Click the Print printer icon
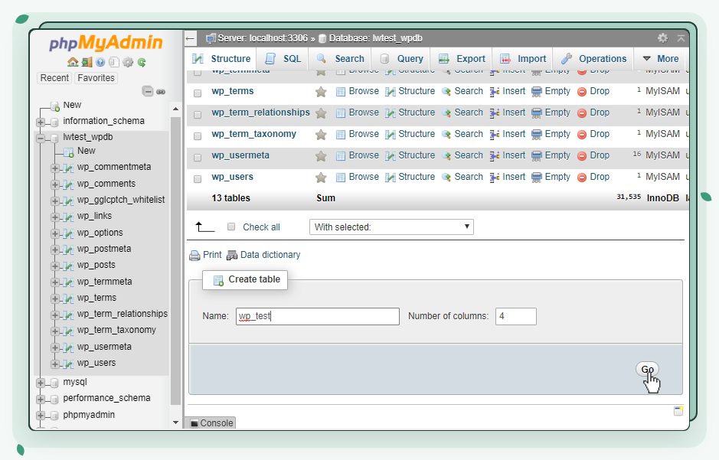The image size is (719, 460). (x=194, y=255)
